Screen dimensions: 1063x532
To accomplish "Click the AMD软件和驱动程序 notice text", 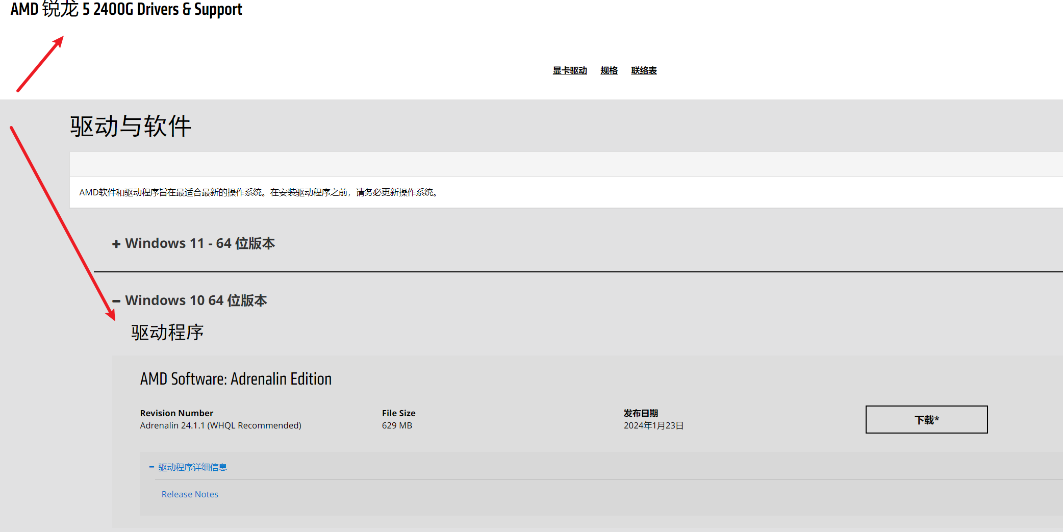I will tap(259, 192).
